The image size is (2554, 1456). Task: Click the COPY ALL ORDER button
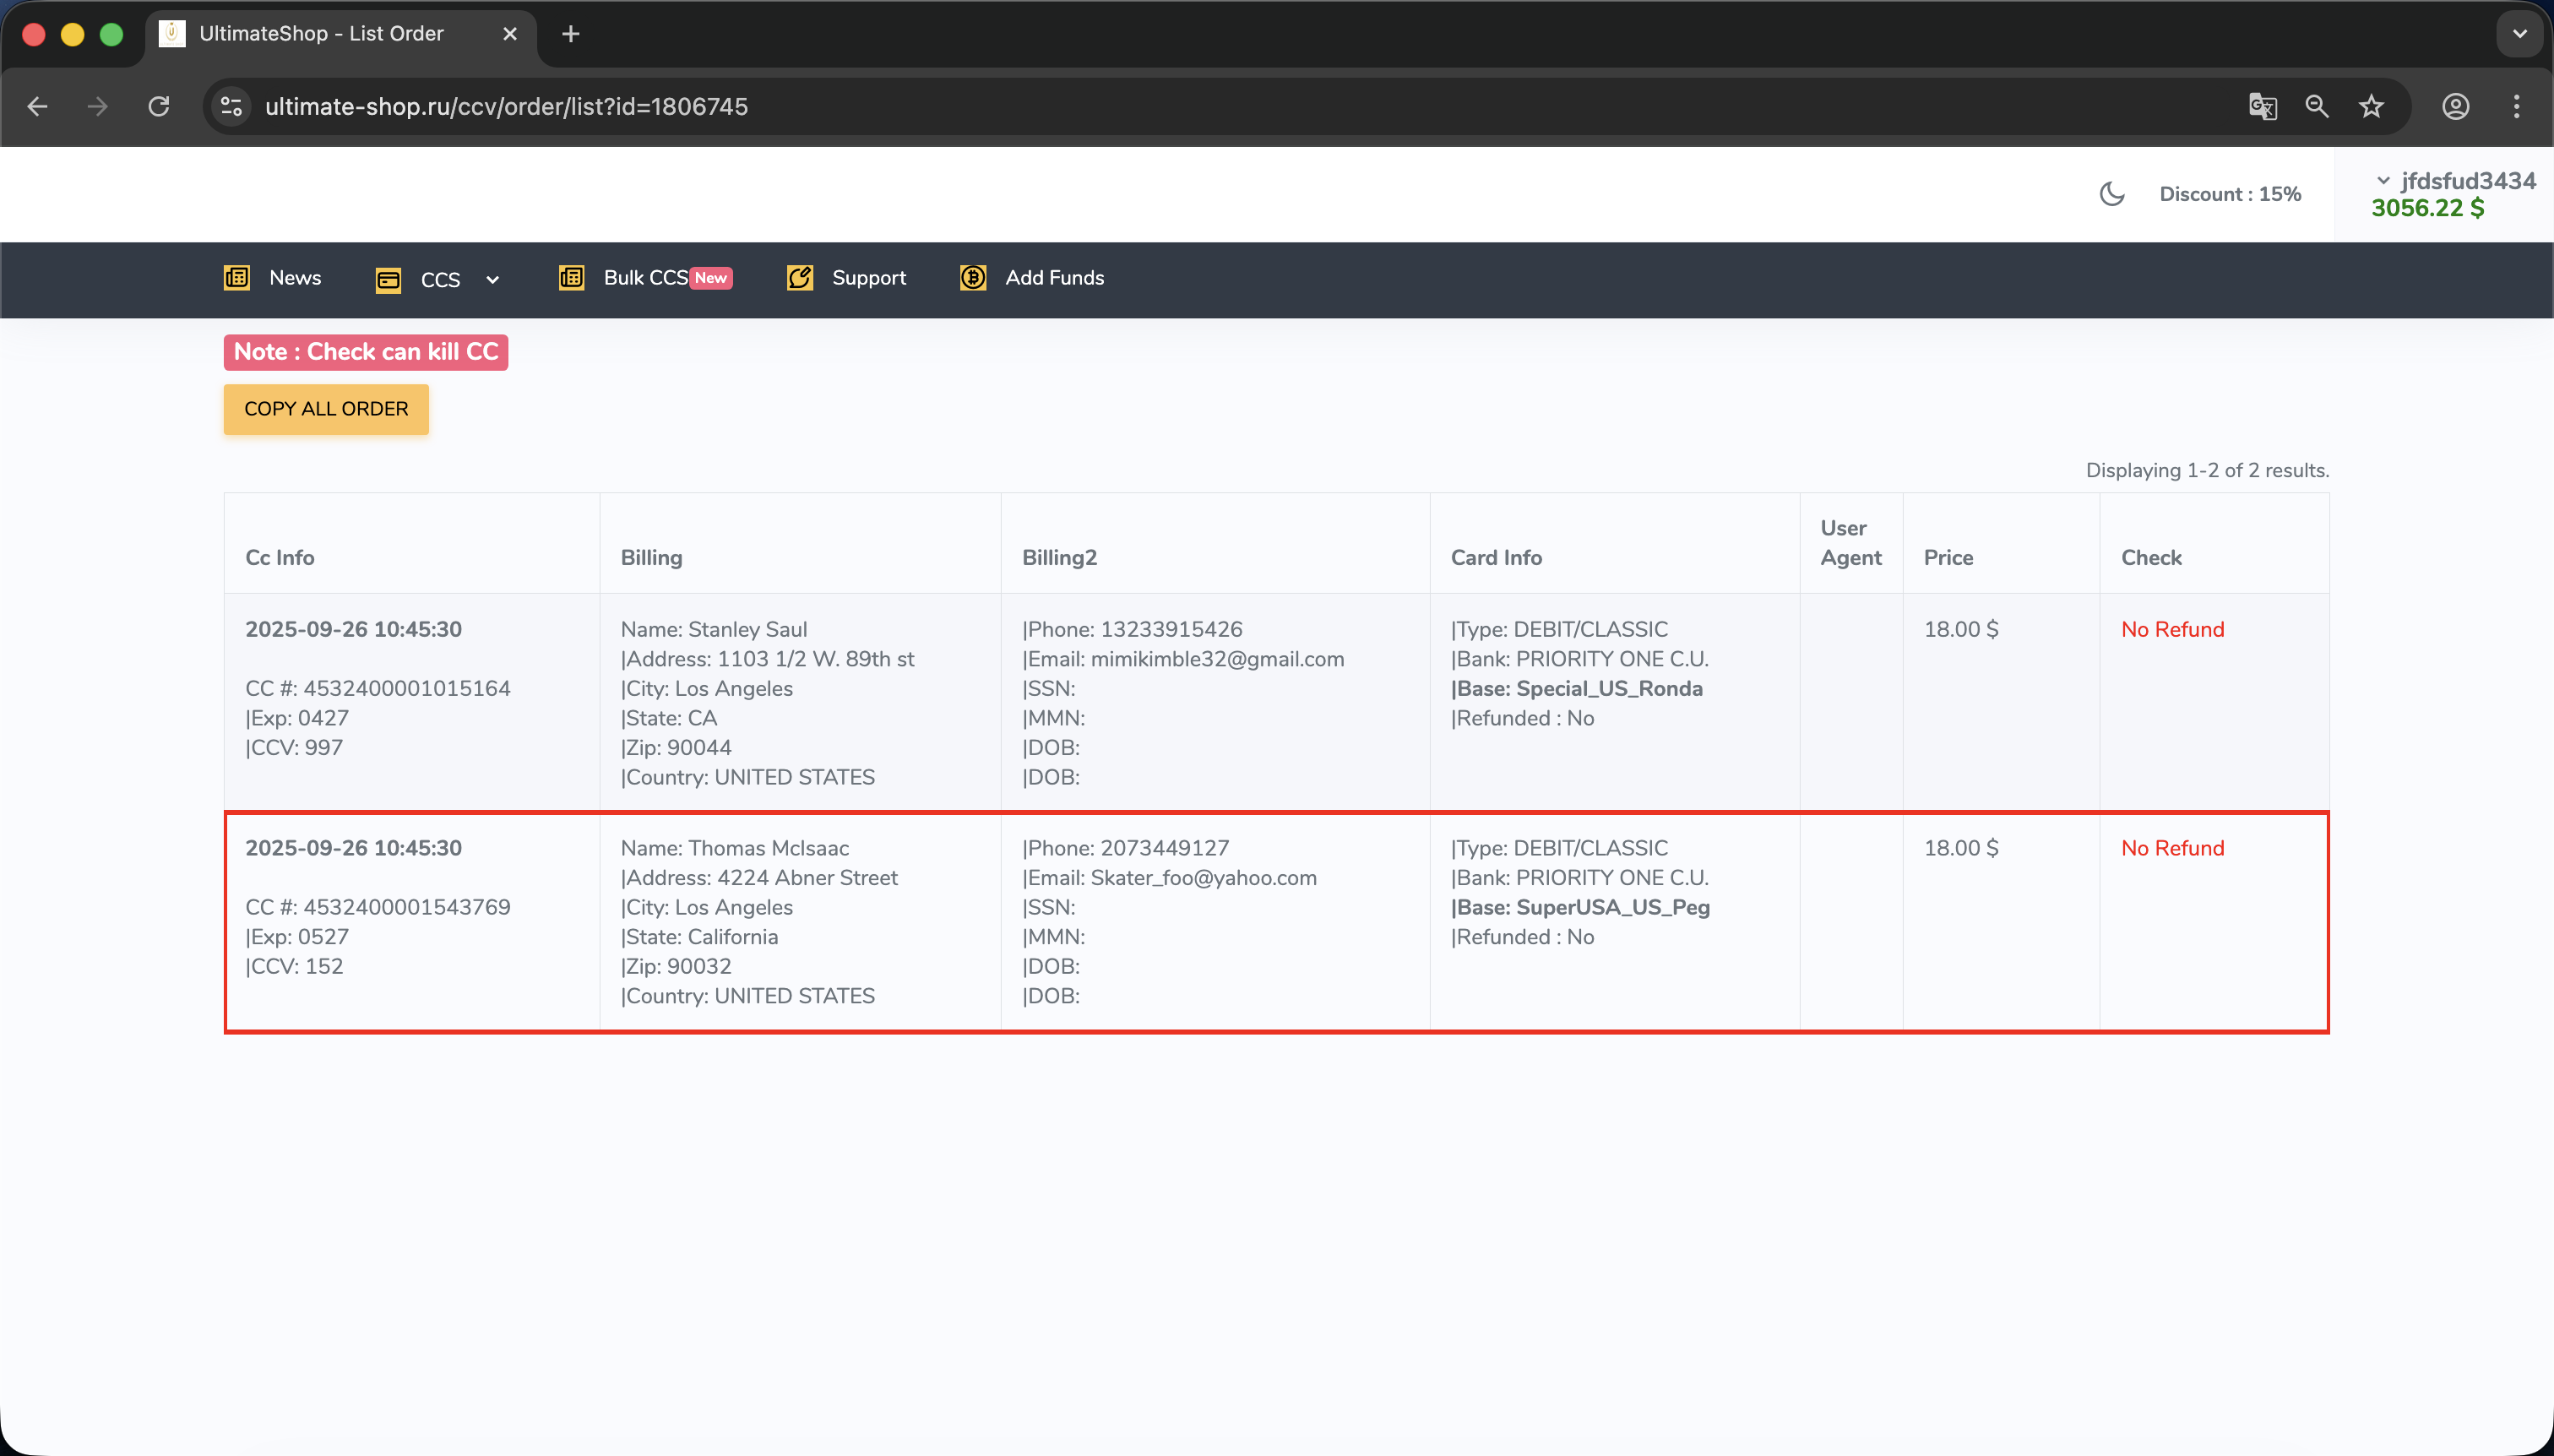(326, 409)
